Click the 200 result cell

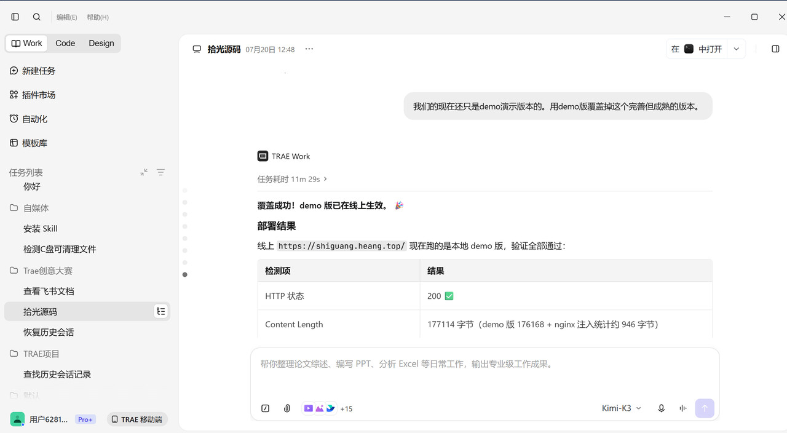(566, 296)
